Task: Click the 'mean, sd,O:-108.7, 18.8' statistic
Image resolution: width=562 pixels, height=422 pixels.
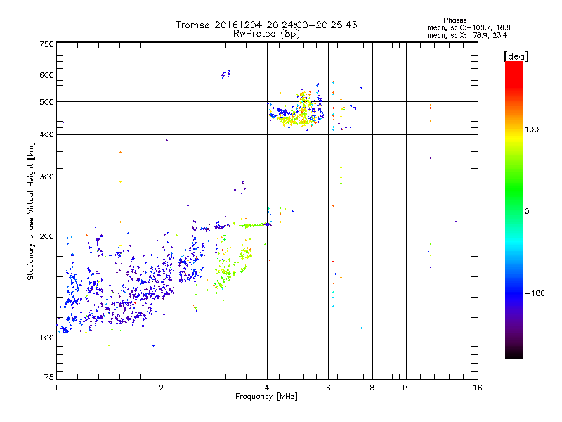Action: 469,27
